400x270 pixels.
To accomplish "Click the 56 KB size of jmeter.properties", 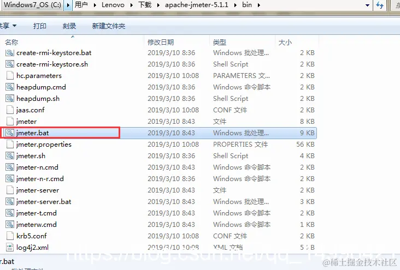I will (305, 145).
